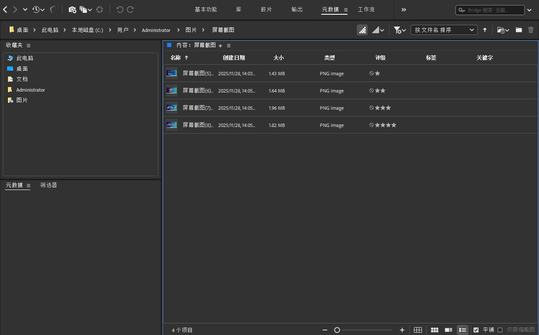Expand the hidden workspaces chevron
Screen dimensions: 539x335
404,9
